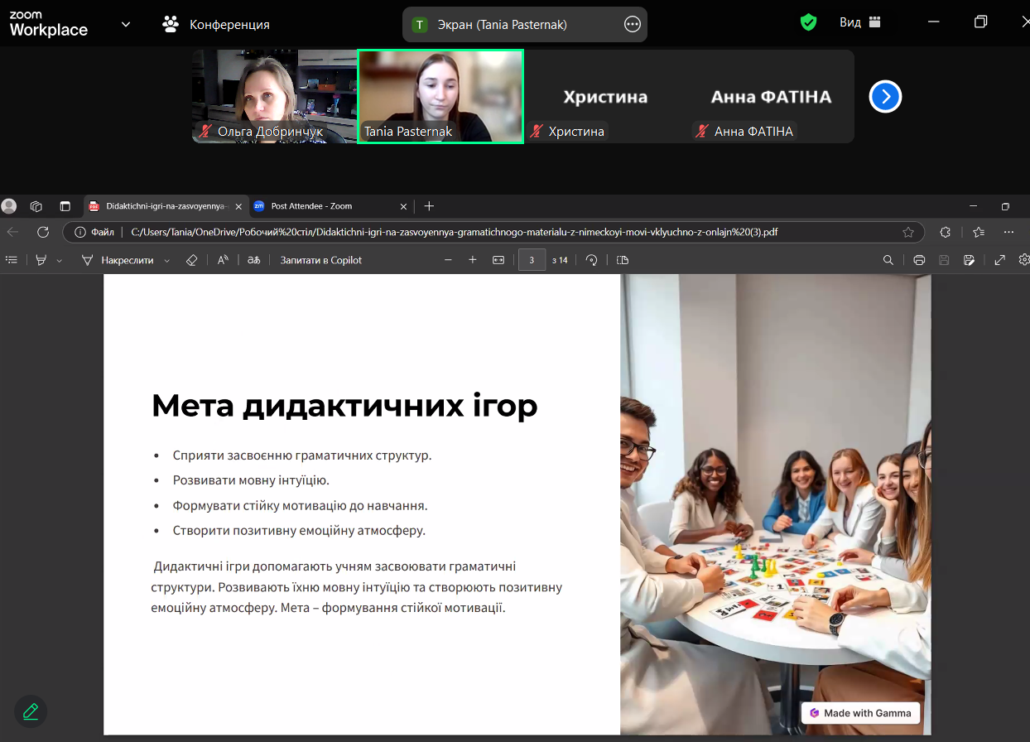This screenshot has width=1030, height=742.
Task: Enter PDF full screen mode
Action: (x=999, y=260)
